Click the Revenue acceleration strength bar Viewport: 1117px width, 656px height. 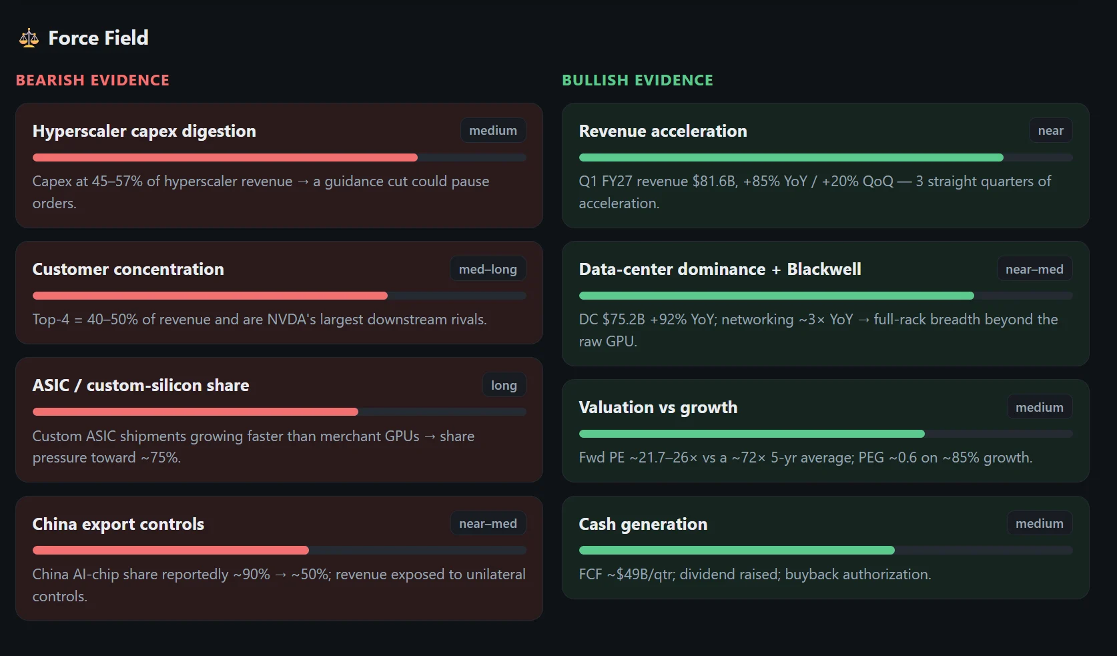(x=825, y=157)
